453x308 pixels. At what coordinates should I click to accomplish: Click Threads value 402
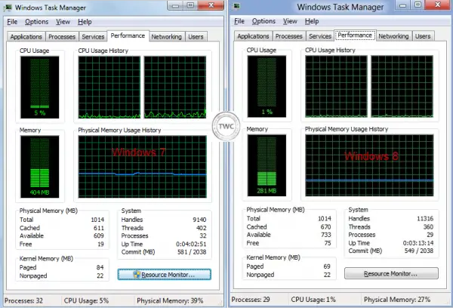(x=202, y=228)
